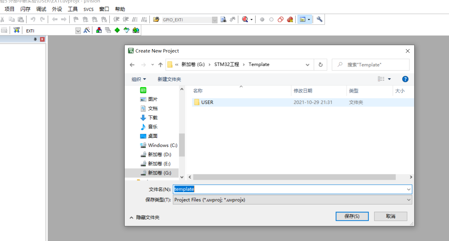Click the Start Debug Session magnifier icon

click(245, 19)
